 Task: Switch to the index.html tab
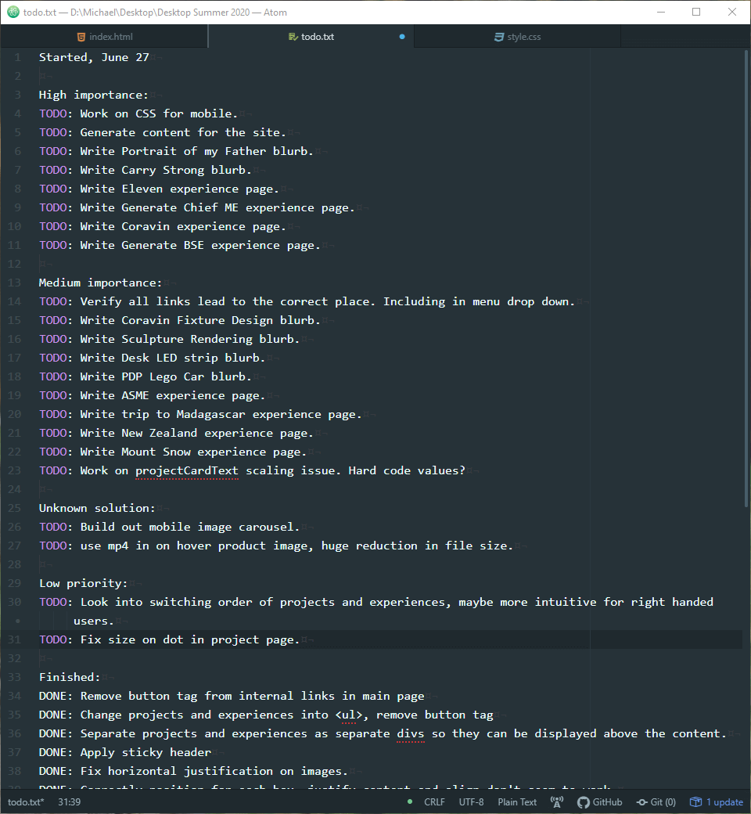[110, 37]
